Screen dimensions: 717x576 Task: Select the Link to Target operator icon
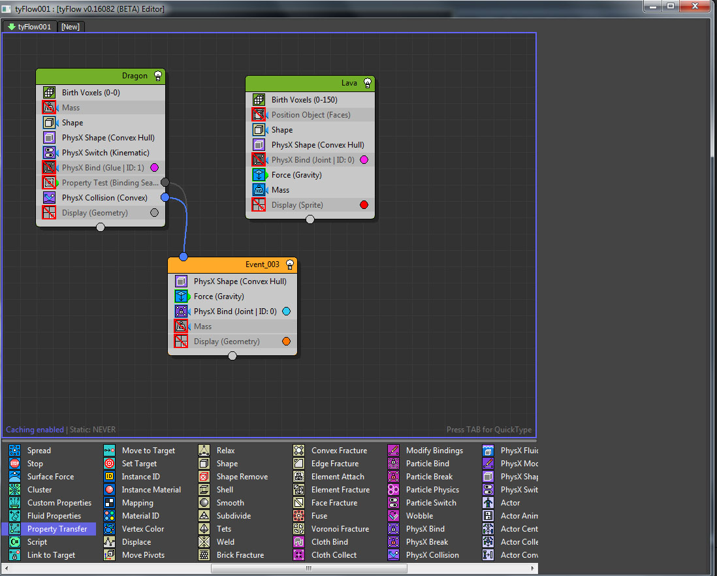click(14, 554)
